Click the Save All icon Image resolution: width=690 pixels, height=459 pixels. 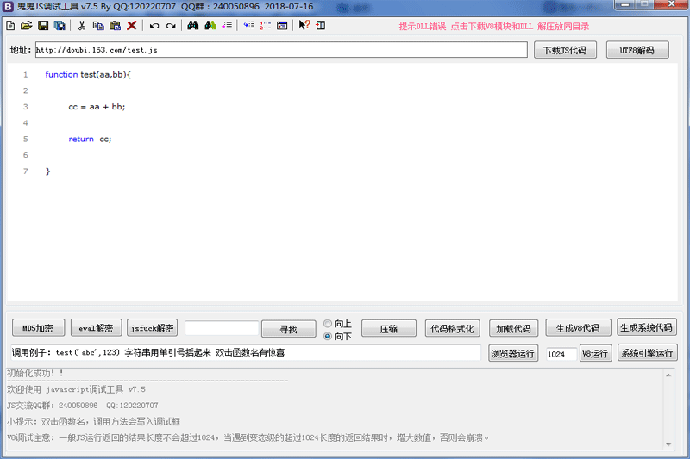(x=60, y=26)
